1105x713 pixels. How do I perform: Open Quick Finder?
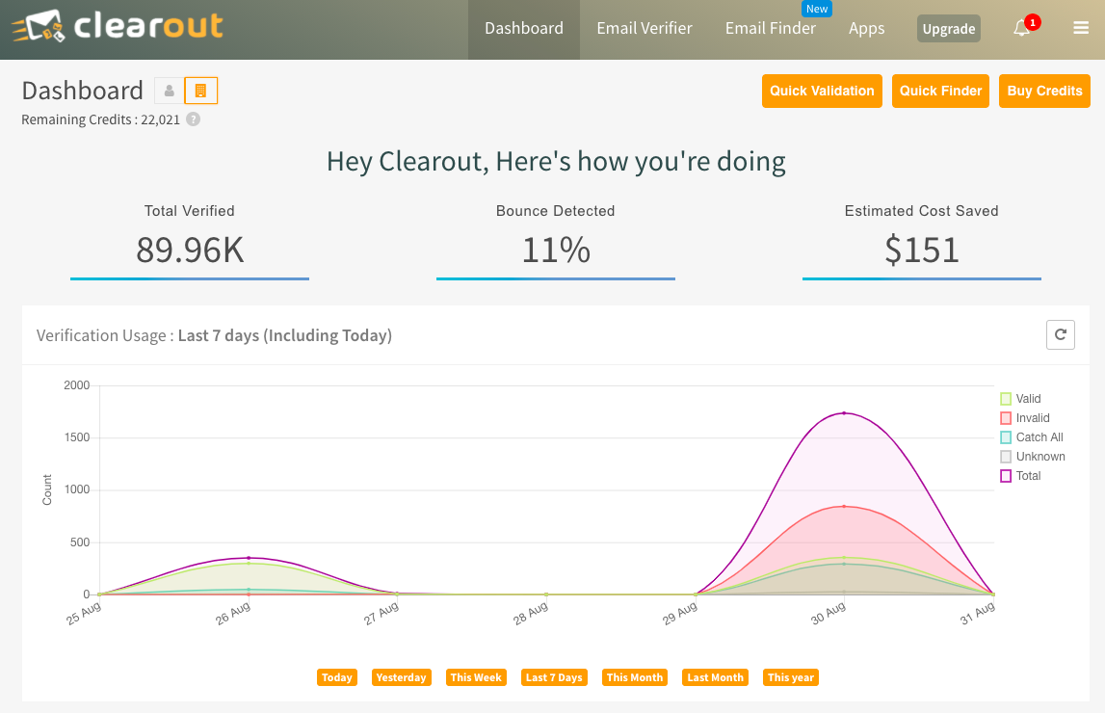point(940,91)
